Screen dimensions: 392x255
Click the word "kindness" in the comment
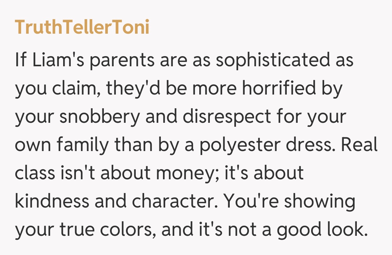point(52,201)
